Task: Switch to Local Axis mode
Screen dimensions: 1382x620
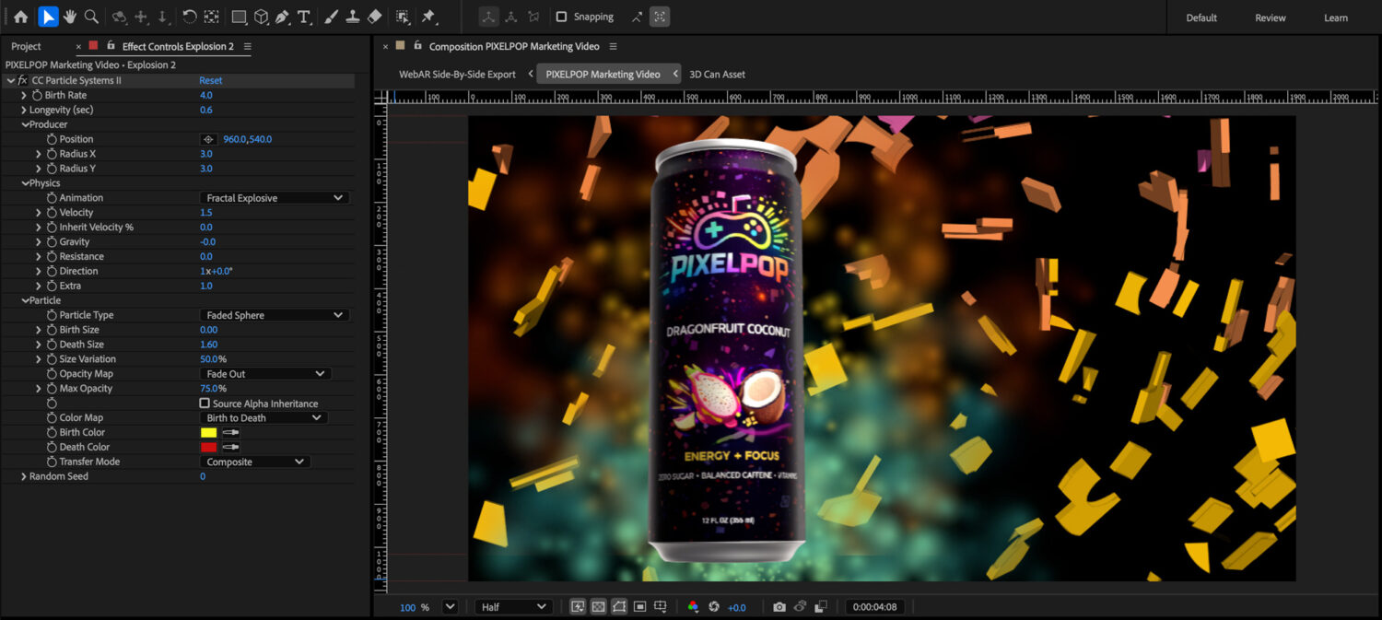Action: [x=489, y=17]
